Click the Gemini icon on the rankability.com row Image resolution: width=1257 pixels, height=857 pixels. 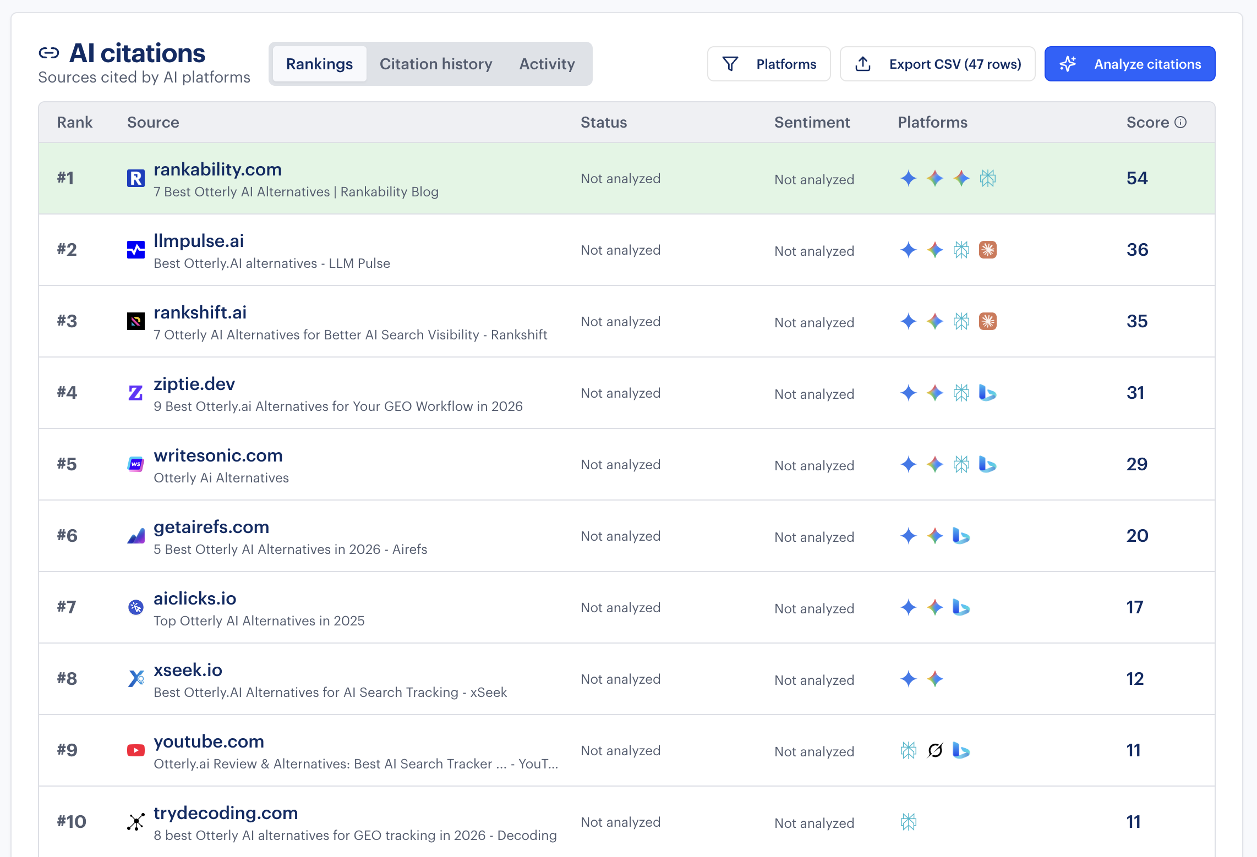[909, 179]
